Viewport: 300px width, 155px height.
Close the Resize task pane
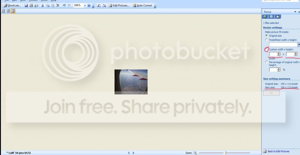point(299,12)
